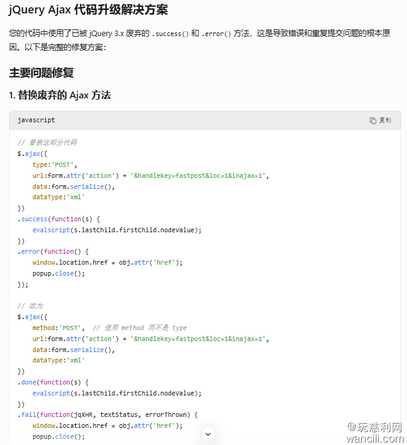Click the heading 'jQuery Ajax 代码升级解决方案'
Viewport: 407px width, 445px height.
click(88, 10)
